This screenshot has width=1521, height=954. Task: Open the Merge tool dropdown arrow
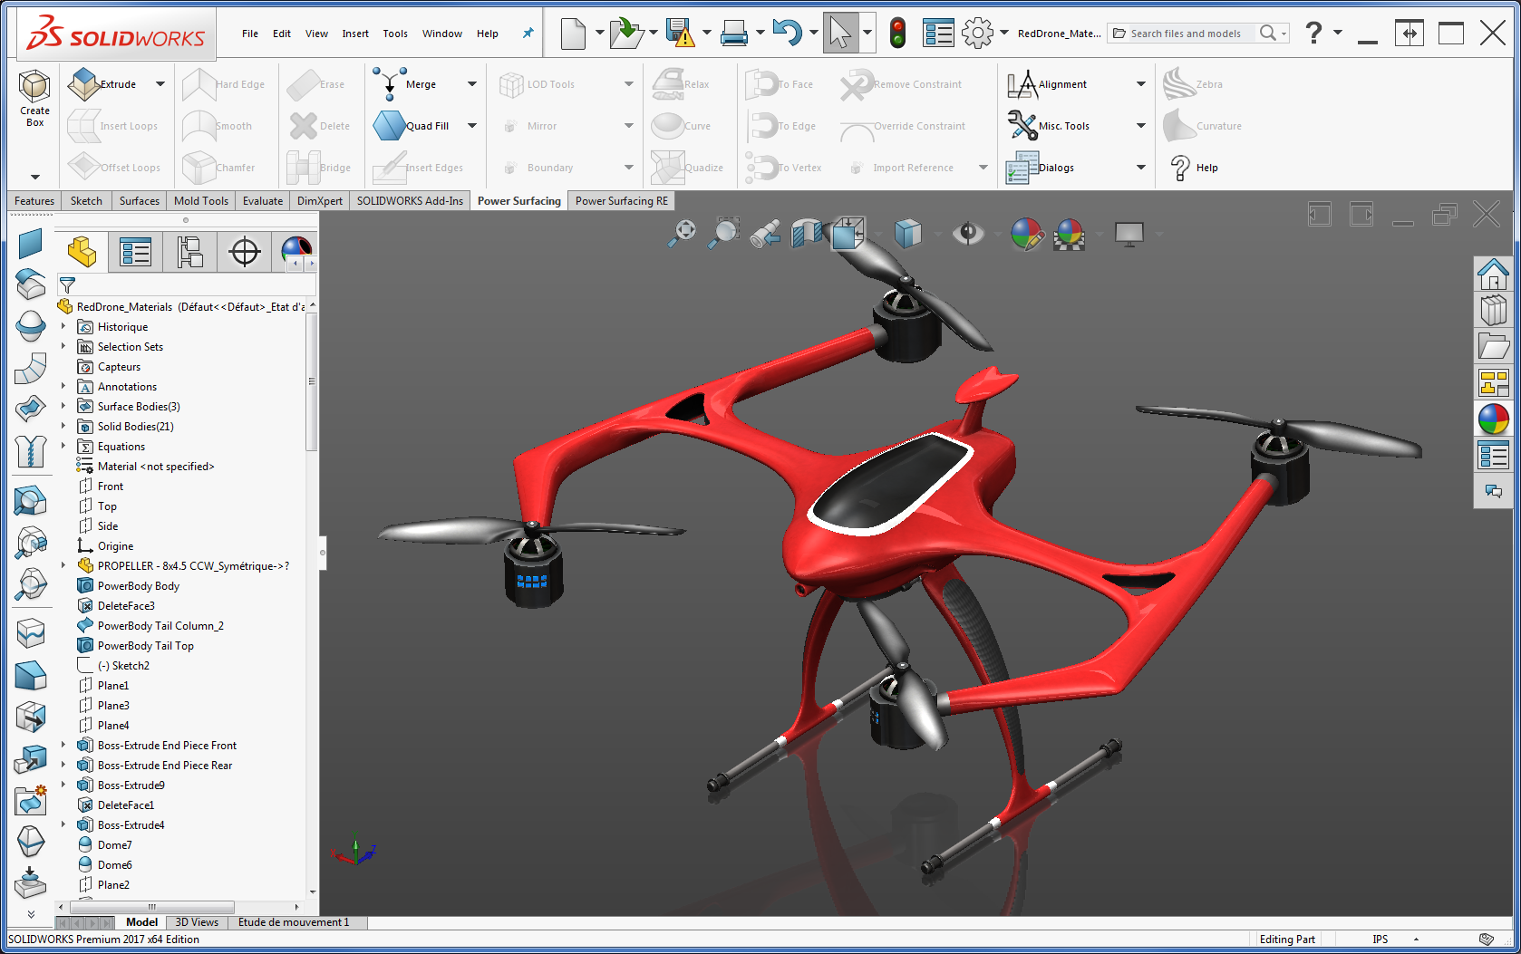(x=472, y=83)
